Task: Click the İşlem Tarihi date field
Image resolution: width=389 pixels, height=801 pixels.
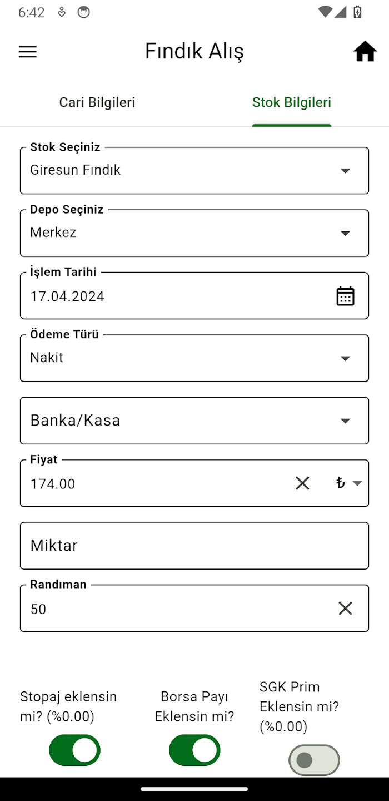Action: point(167,296)
